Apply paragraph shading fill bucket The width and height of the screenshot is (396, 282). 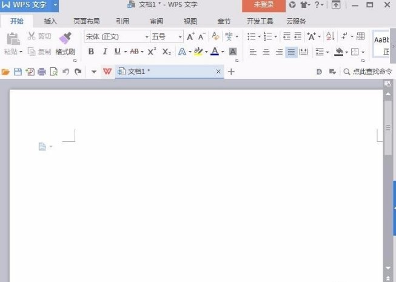(338, 52)
